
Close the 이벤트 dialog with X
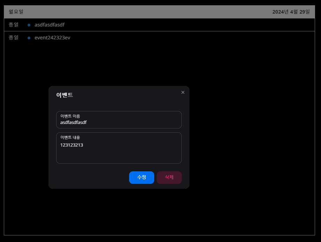coord(183,92)
